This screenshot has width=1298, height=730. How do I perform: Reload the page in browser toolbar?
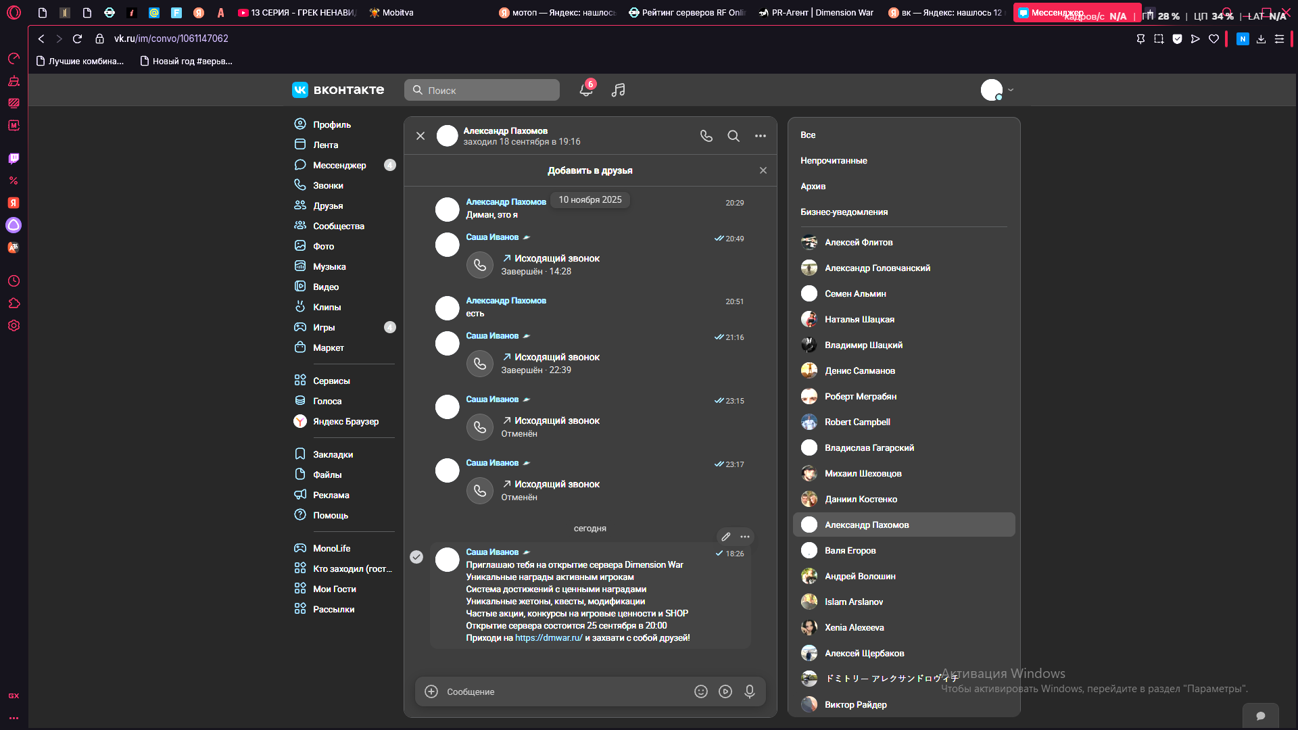77,39
